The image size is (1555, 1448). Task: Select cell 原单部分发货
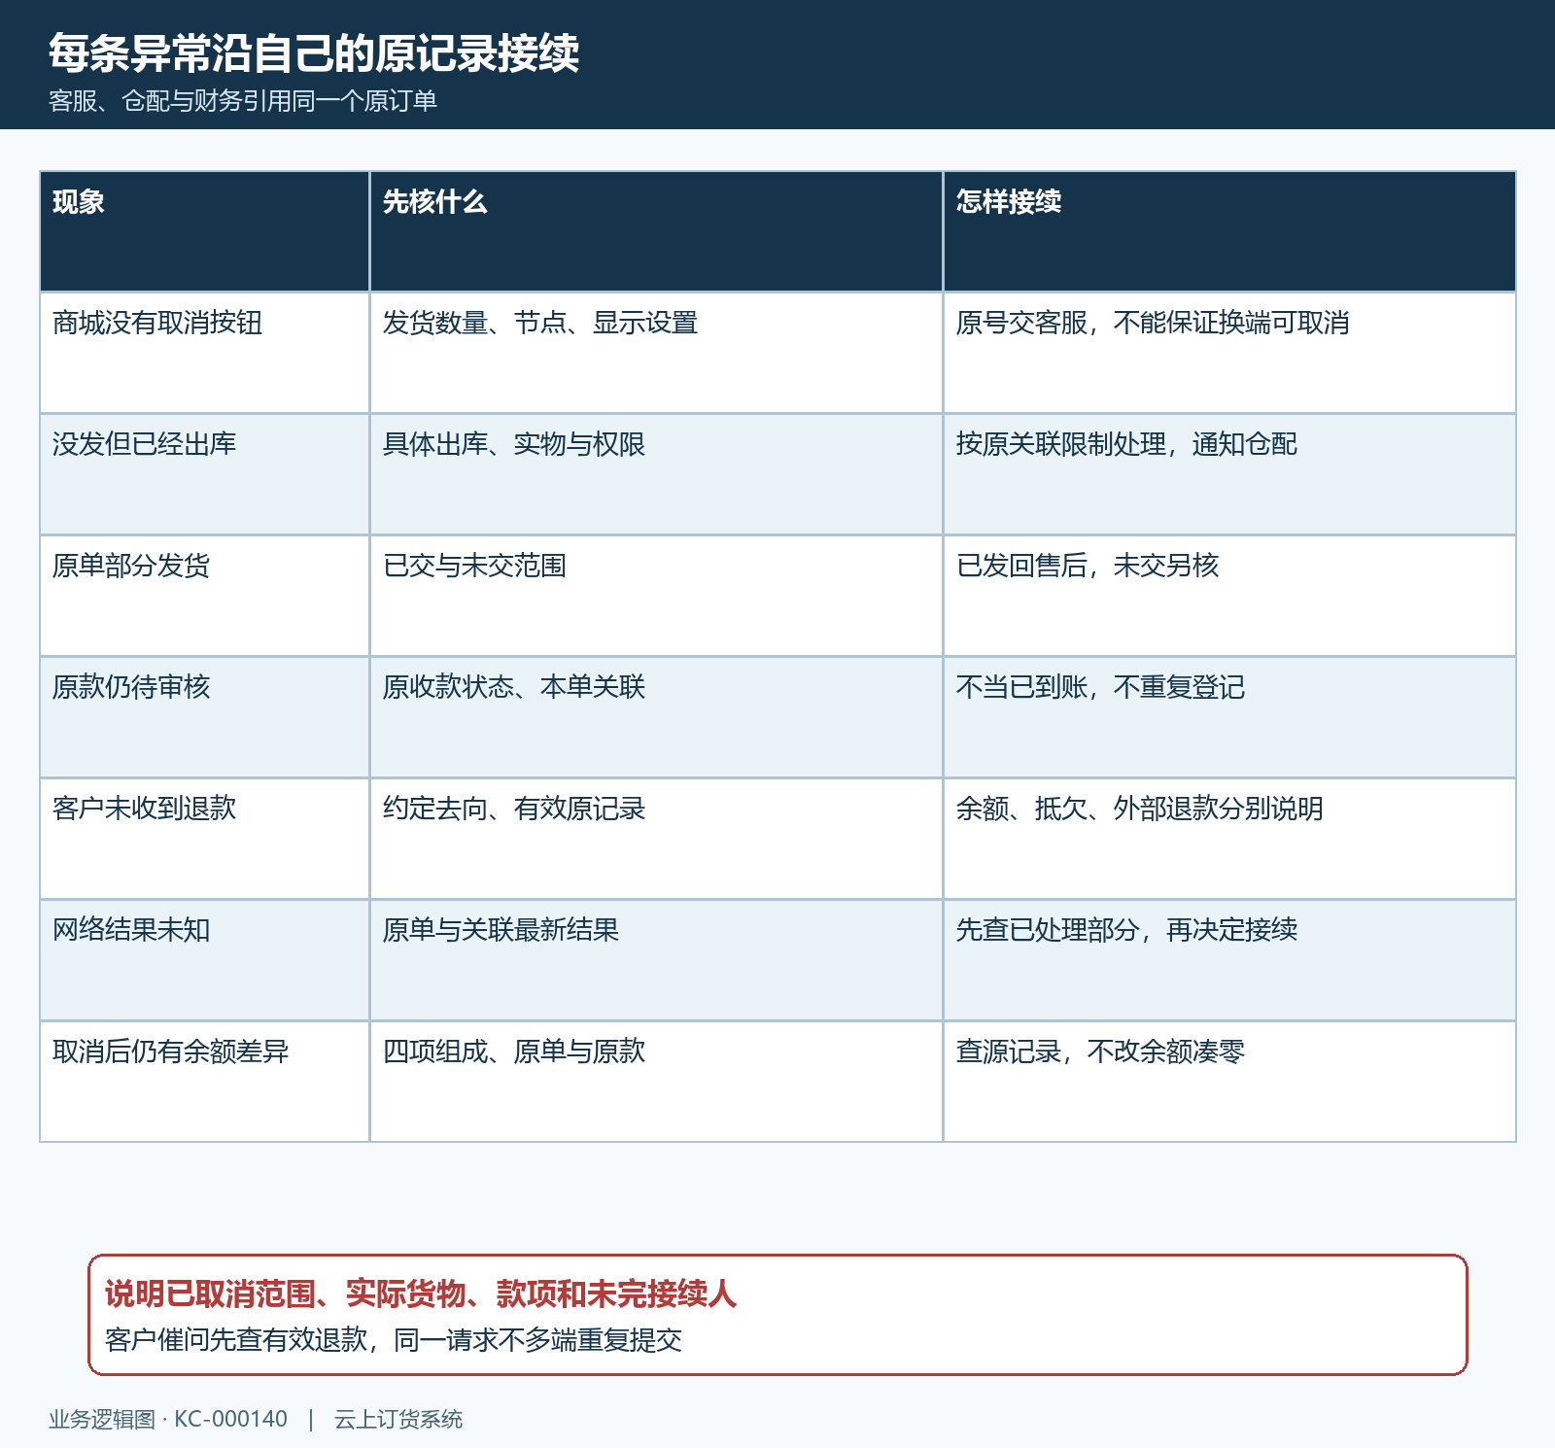[x=204, y=596]
